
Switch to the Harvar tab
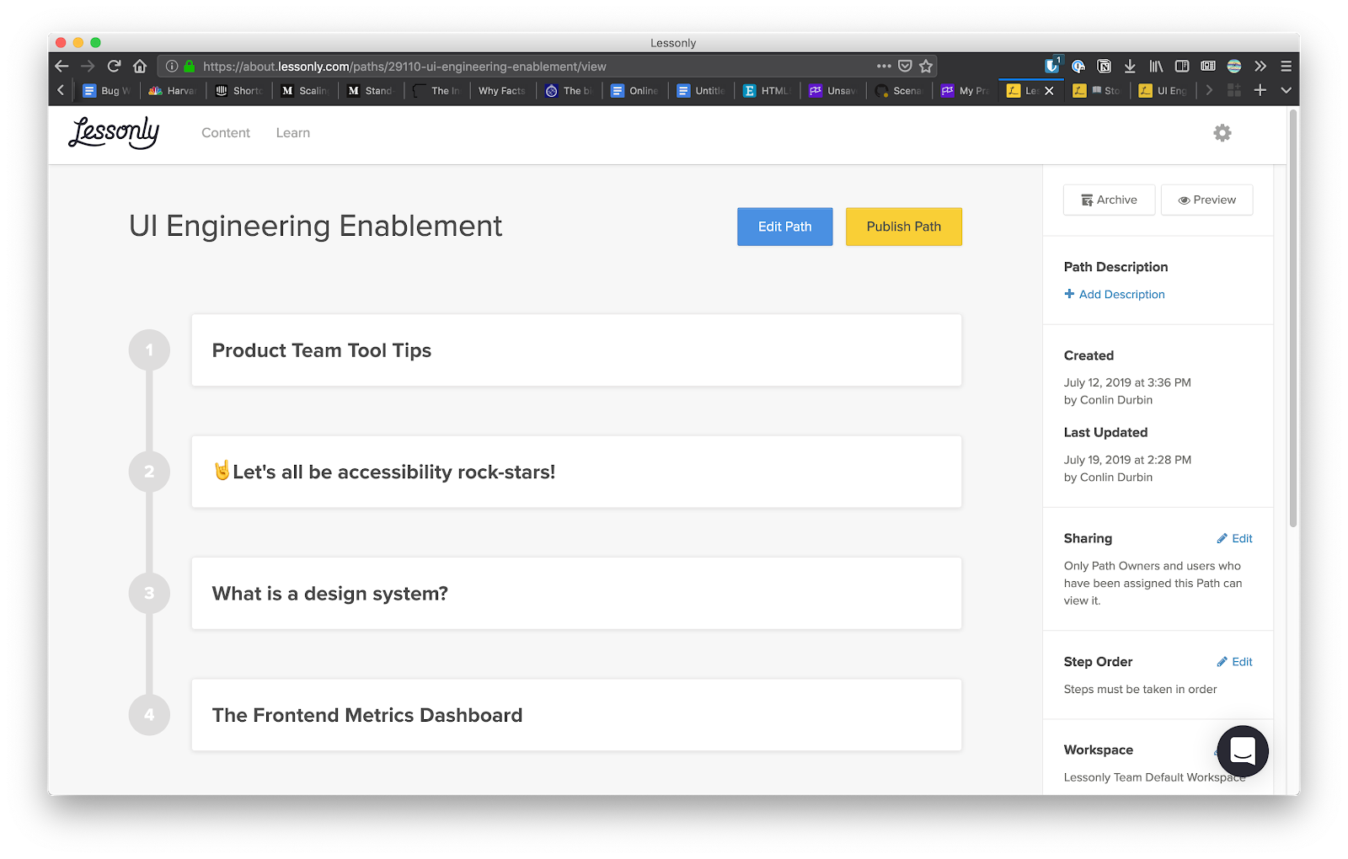coord(173,90)
